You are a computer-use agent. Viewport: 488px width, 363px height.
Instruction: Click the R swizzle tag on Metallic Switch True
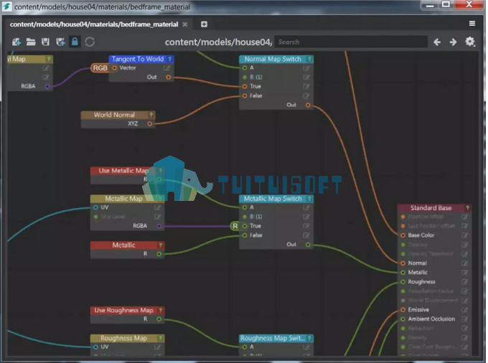pyautogui.click(x=235, y=226)
